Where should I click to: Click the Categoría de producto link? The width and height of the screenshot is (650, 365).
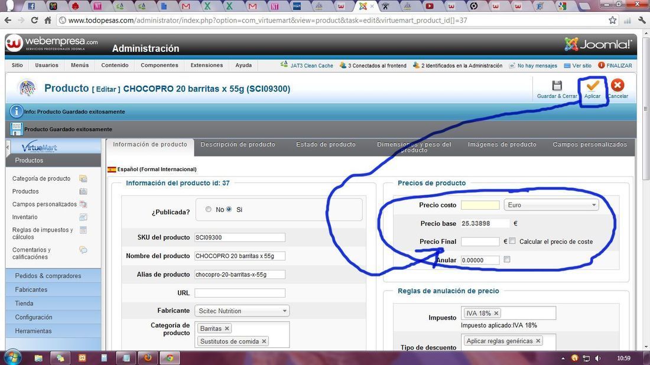(x=41, y=178)
